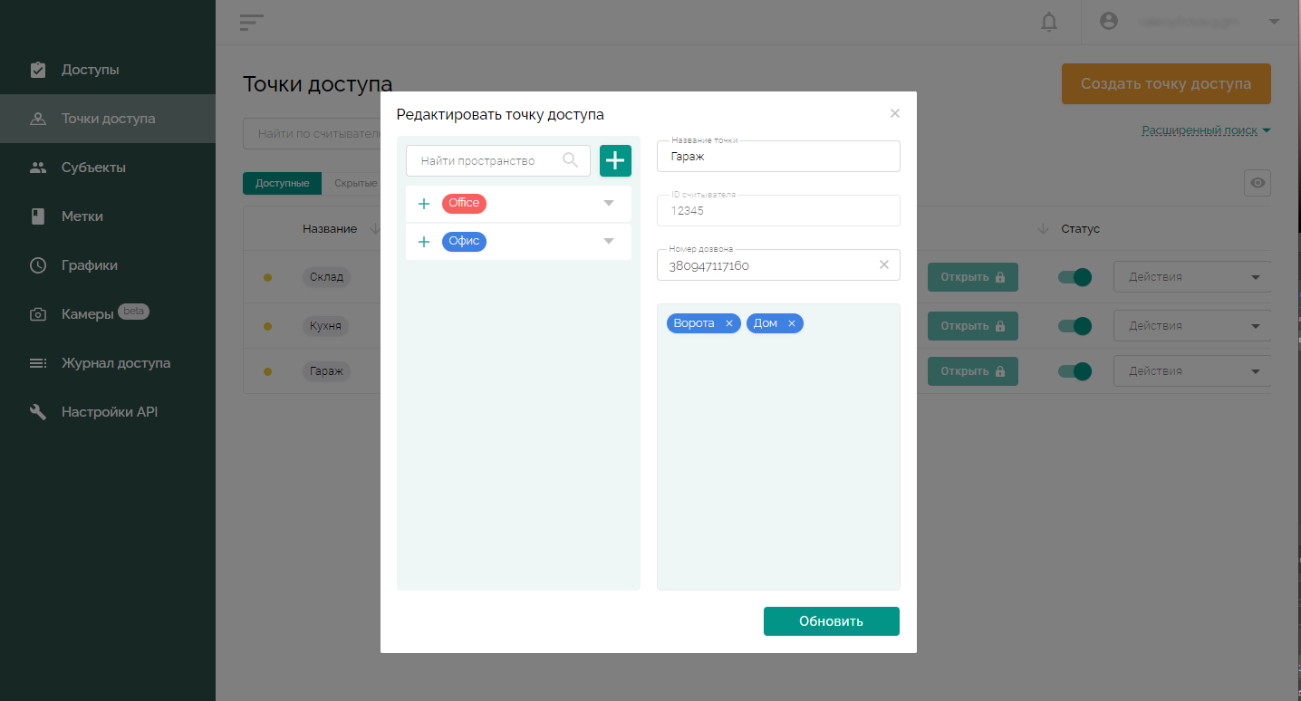Select the blue Офис tag
This screenshot has height=701, width=1301.
pos(464,242)
